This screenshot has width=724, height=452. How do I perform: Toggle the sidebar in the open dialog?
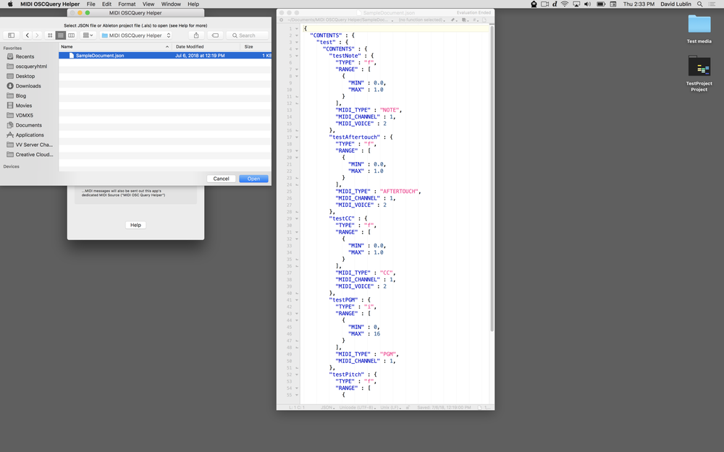tap(12, 35)
